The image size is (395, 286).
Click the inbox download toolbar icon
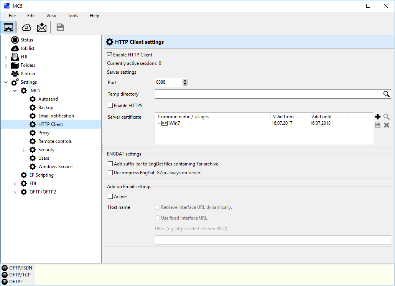click(41, 27)
